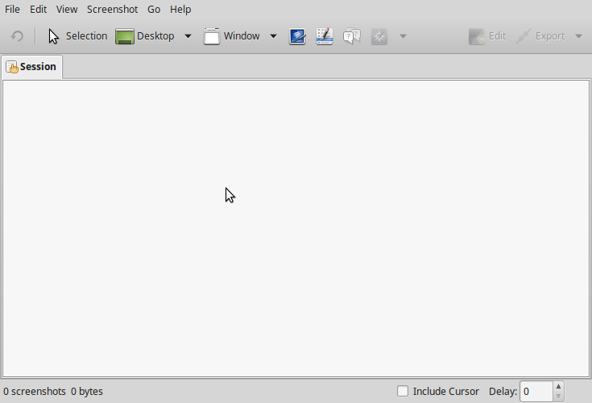592x403 pixels.
Task: Click the capture tooltip icon
Action: [x=352, y=36]
